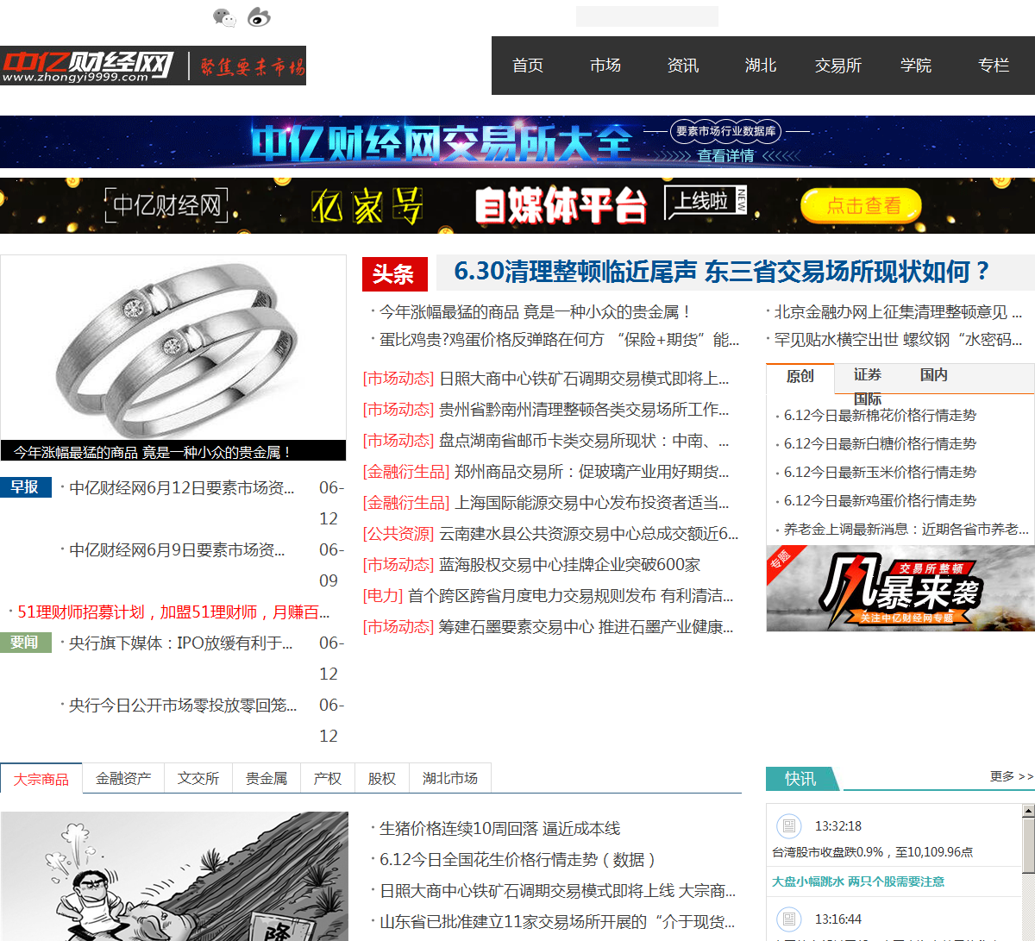Open 51理财师招募计划 red link
1035x941 pixels.
(173, 612)
